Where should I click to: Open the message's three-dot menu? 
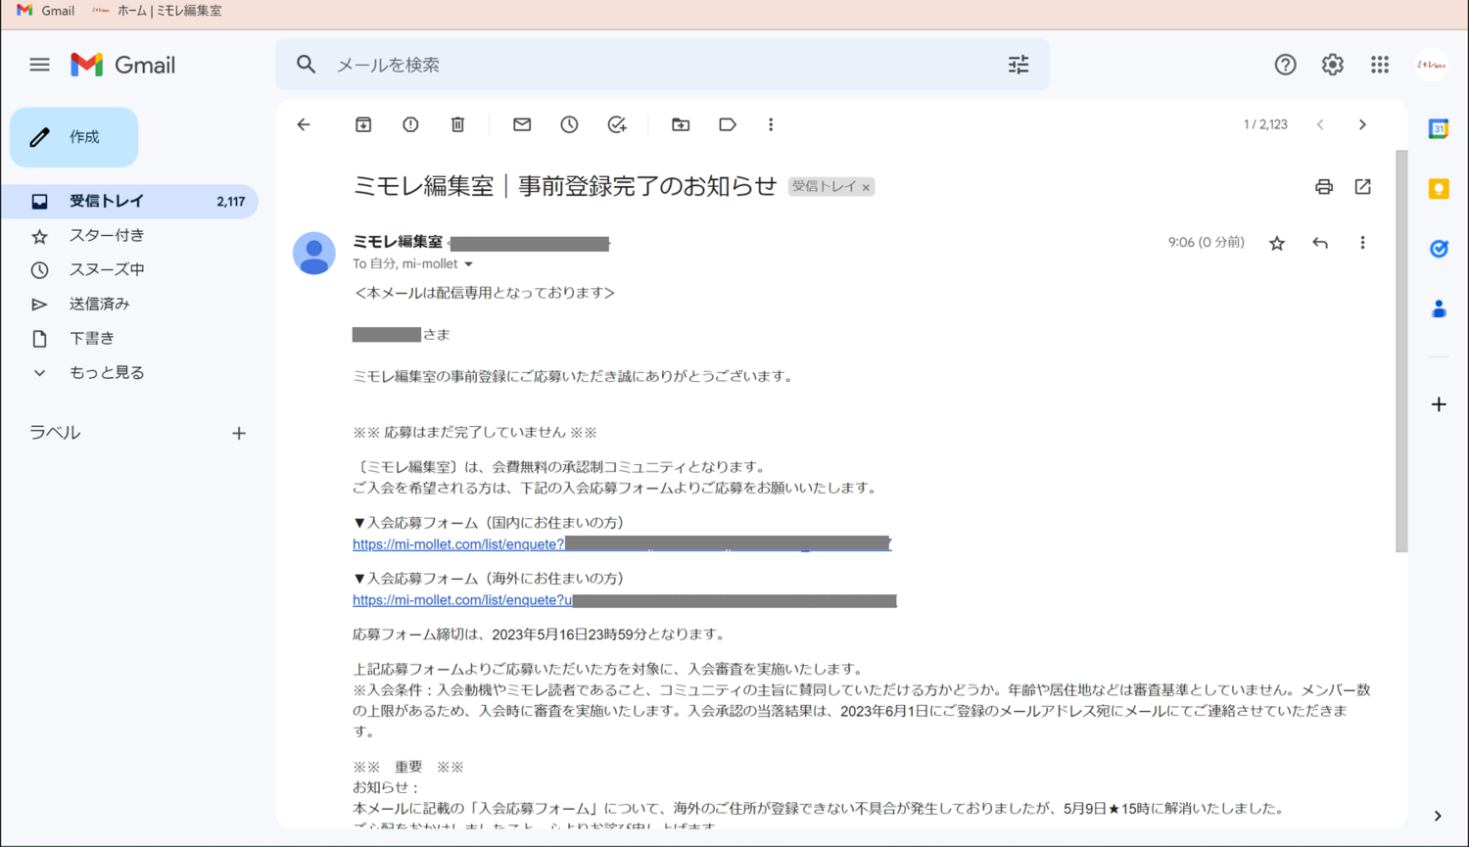click(1362, 243)
